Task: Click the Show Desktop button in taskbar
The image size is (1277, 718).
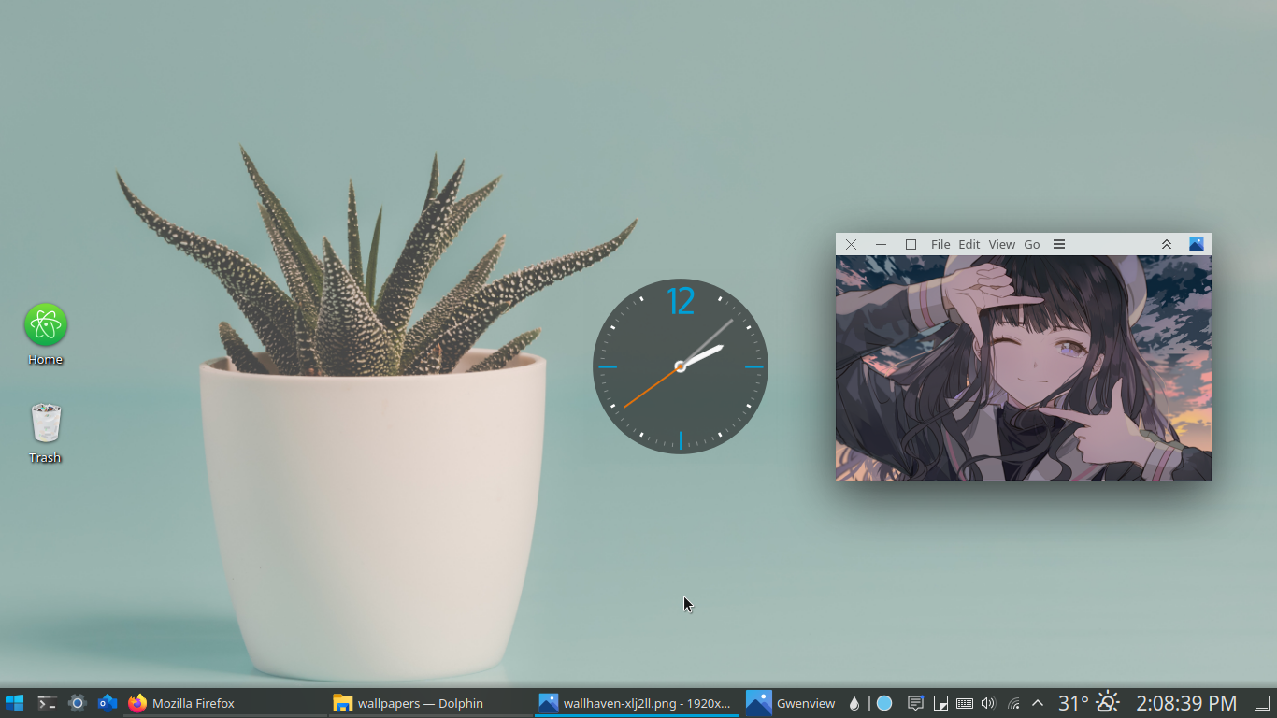Action: tap(1262, 703)
